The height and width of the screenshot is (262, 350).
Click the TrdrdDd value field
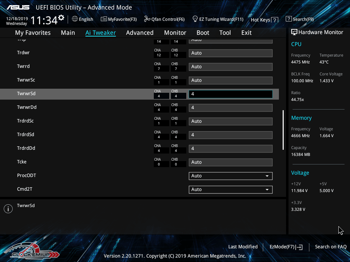[x=230, y=149]
